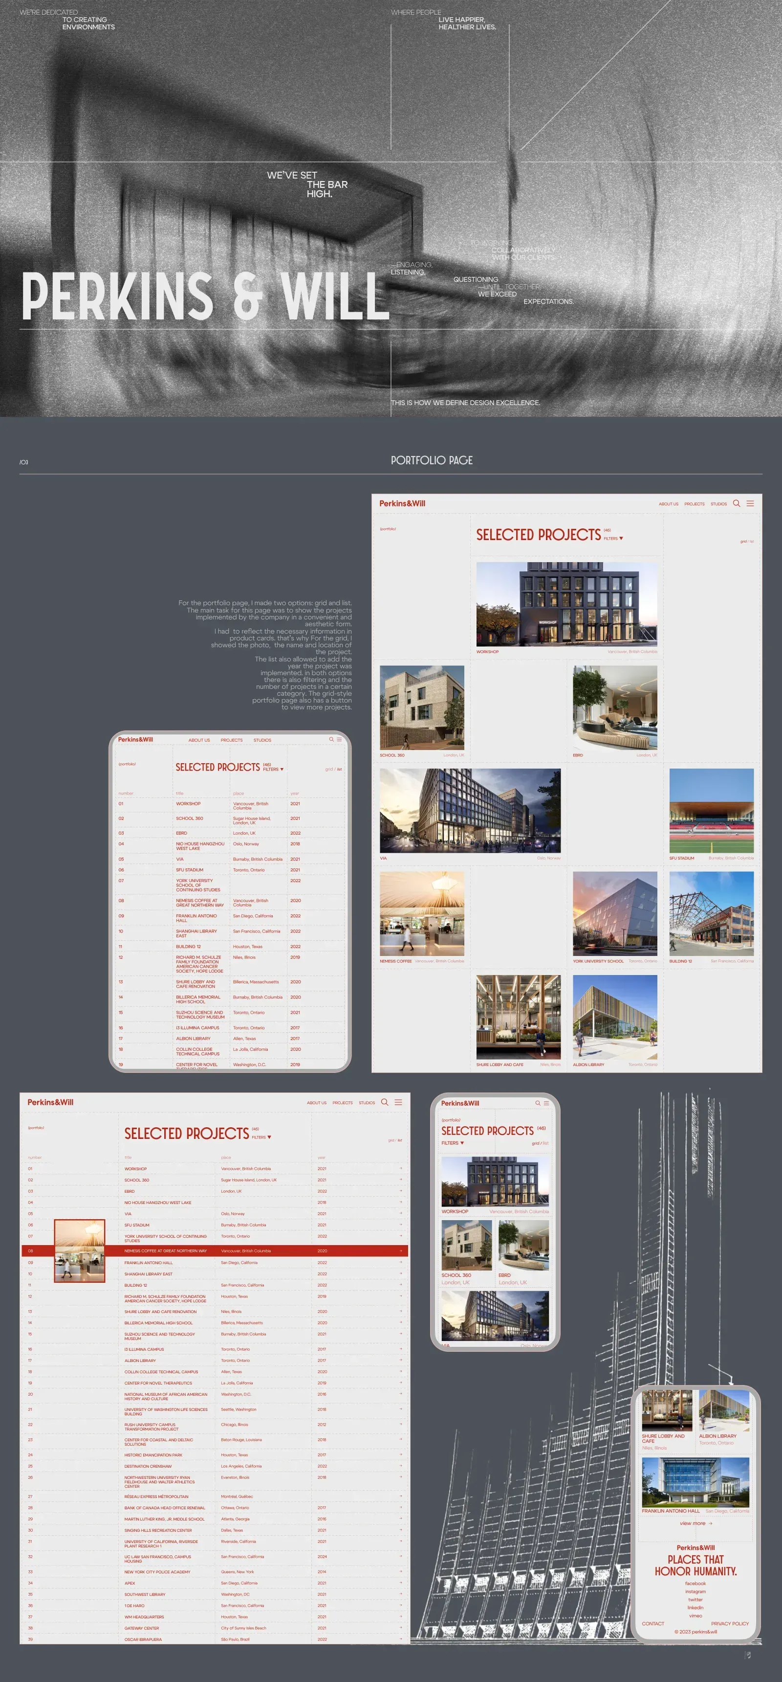Tap linkedin link in phone footer
The height and width of the screenshot is (1682, 782).
click(695, 1608)
